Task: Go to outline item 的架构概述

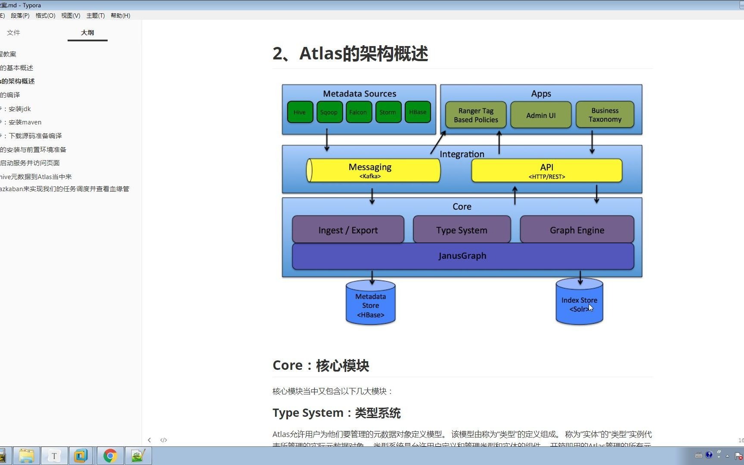Action: click(17, 81)
